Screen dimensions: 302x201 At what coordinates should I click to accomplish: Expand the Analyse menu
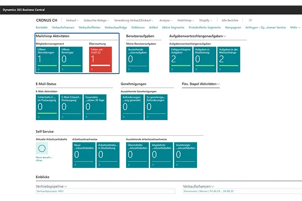(x=166, y=20)
